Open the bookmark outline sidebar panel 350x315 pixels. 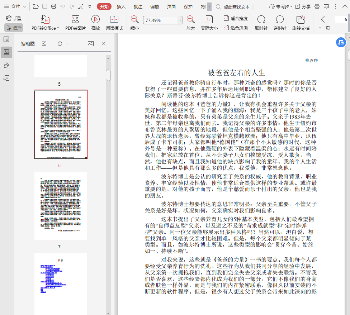point(6,39)
